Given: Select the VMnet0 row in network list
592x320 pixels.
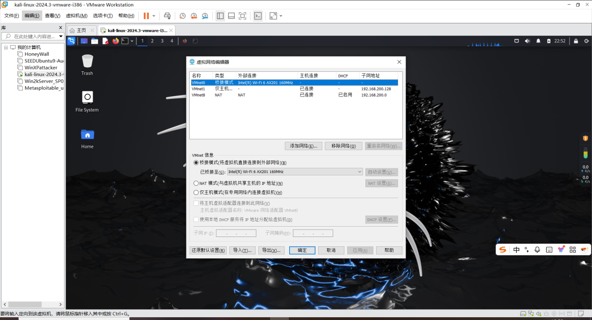Looking at the screenshot, I should point(294,83).
